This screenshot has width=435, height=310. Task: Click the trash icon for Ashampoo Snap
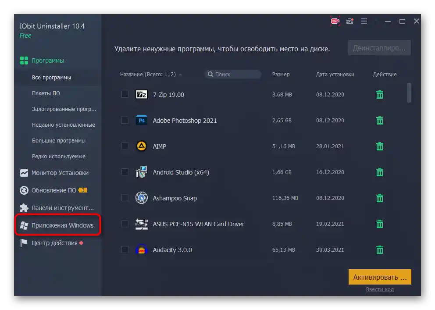[x=379, y=198]
